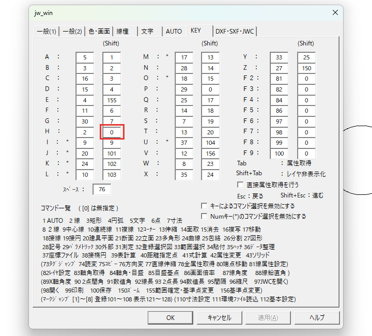The image size is (372, 336).
Task: Click the ヘルプ button
Action: 317,318
